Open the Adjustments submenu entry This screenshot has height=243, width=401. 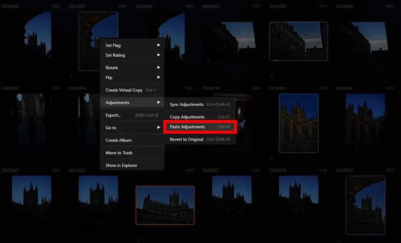[132, 102]
